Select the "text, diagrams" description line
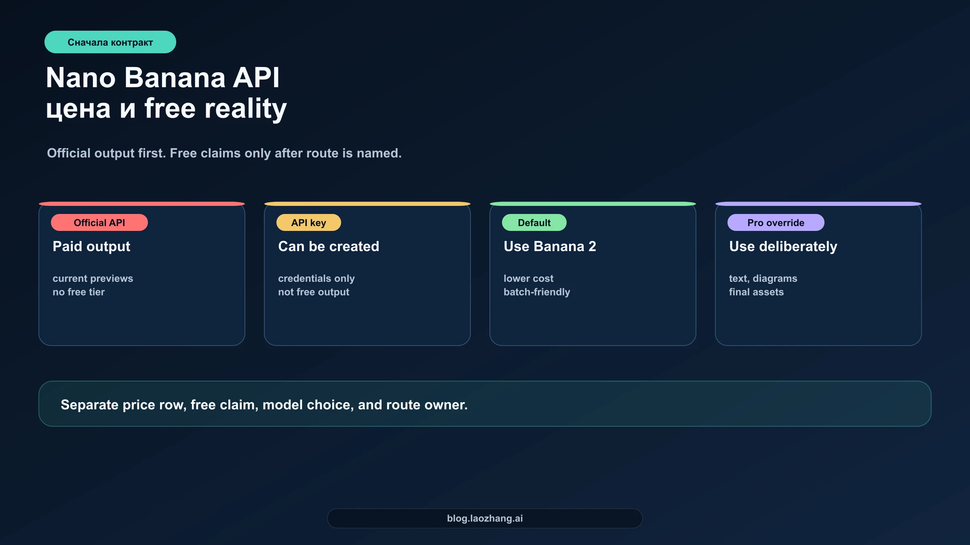This screenshot has width=970, height=545. 763,279
